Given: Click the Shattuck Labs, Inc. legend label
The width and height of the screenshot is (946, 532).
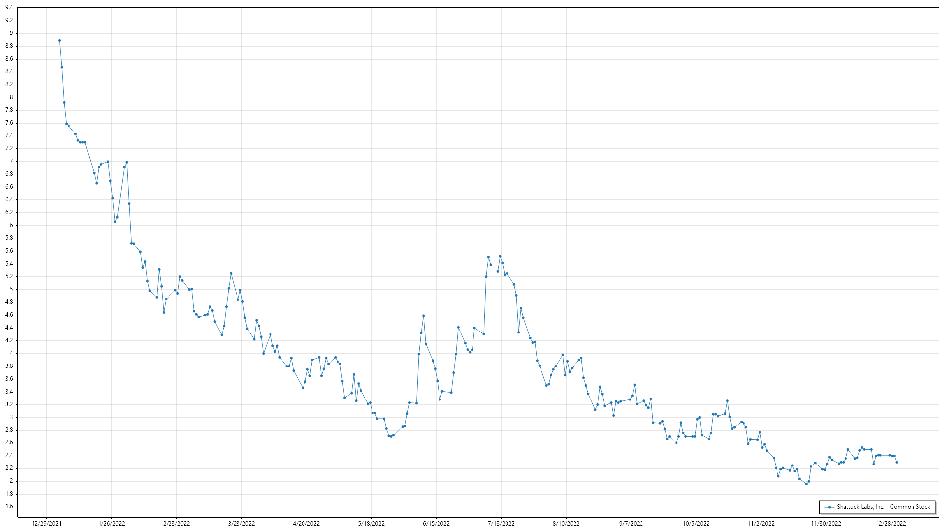Looking at the screenshot, I should (x=883, y=507).
